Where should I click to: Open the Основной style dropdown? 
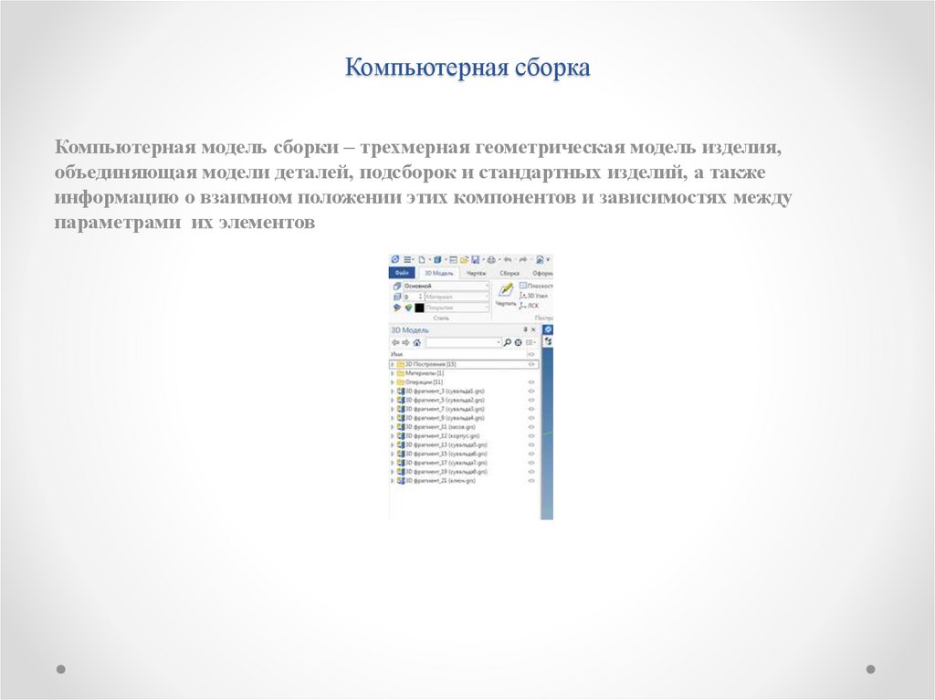click(446, 286)
